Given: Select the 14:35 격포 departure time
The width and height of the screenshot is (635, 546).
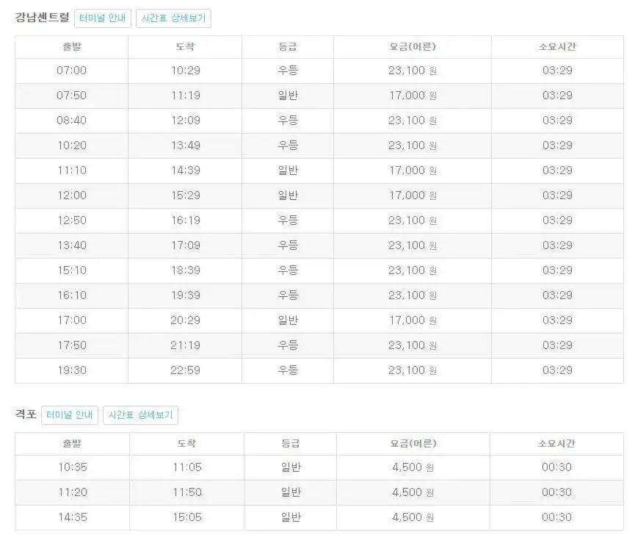Looking at the screenshot, I should 73,517.
